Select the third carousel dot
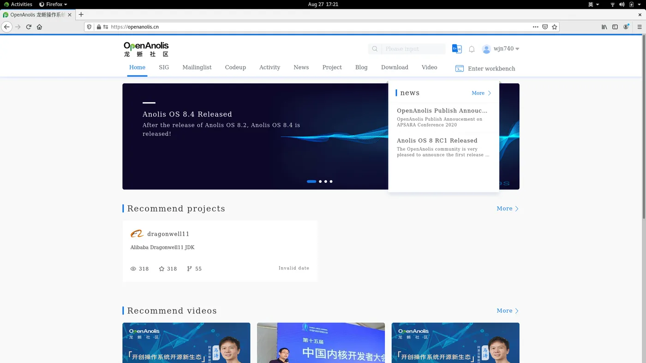This screenshot has width=646, height=363. (326, 181)
